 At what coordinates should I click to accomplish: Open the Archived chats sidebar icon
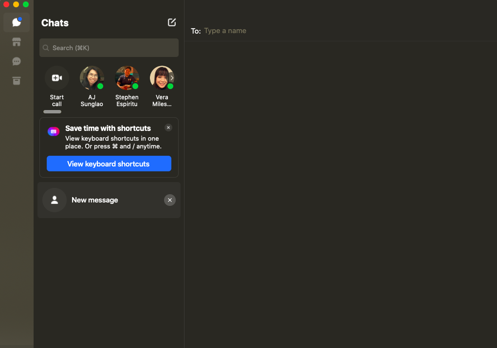point(17,81)
